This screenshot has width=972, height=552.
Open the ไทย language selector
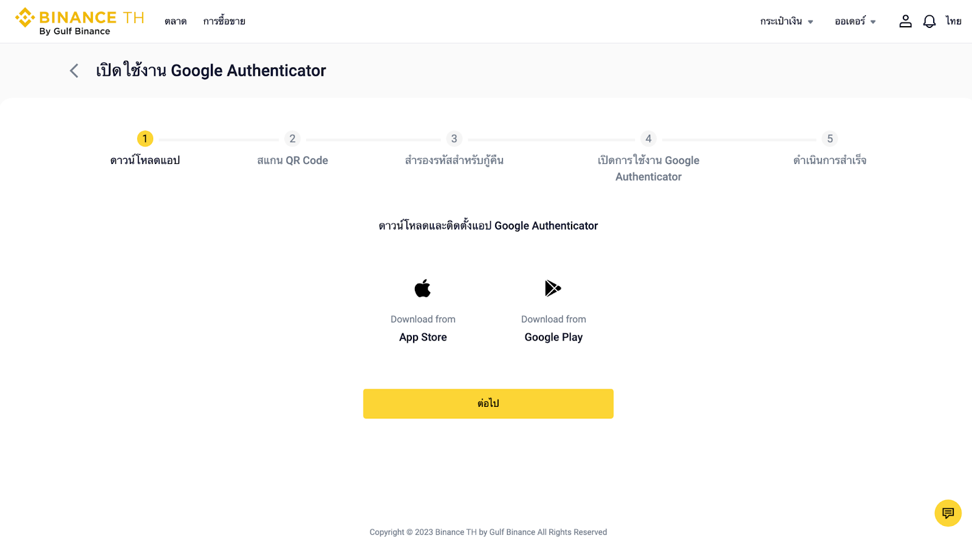(953, 21)
